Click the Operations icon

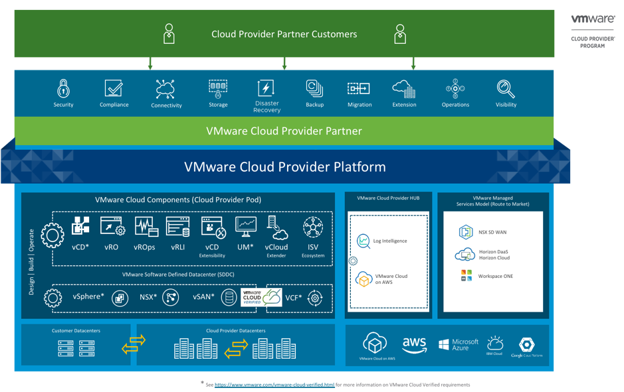(455, 89)
